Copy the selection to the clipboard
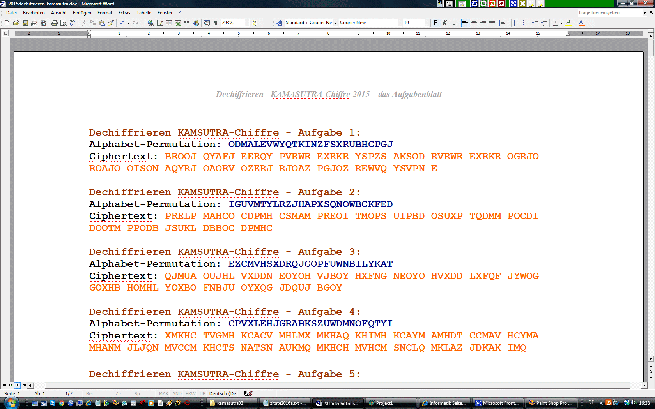 [x=92, y=23]
